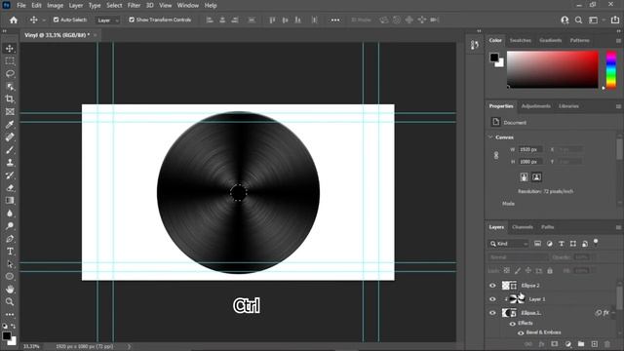Select the Brush tool

pyautogui.click(x=10, y=150)
